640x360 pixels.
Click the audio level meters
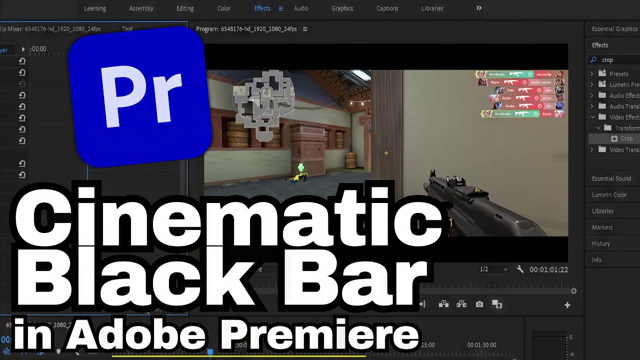pos(549,345)
